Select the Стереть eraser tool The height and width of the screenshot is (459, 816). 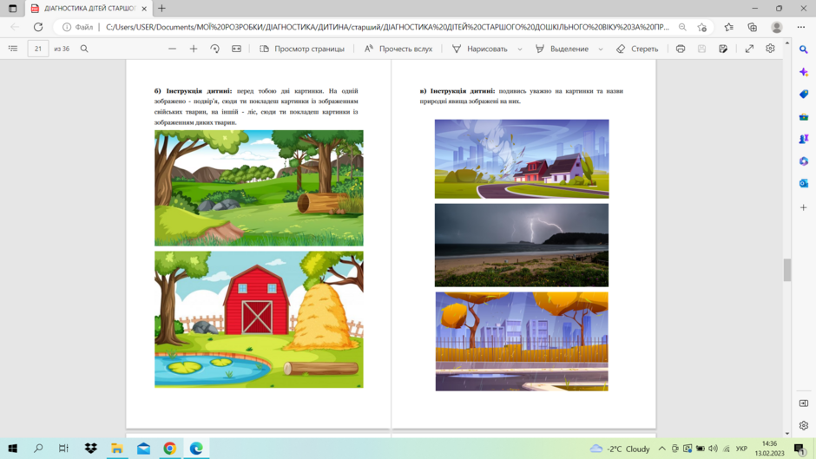click(637, 49)
